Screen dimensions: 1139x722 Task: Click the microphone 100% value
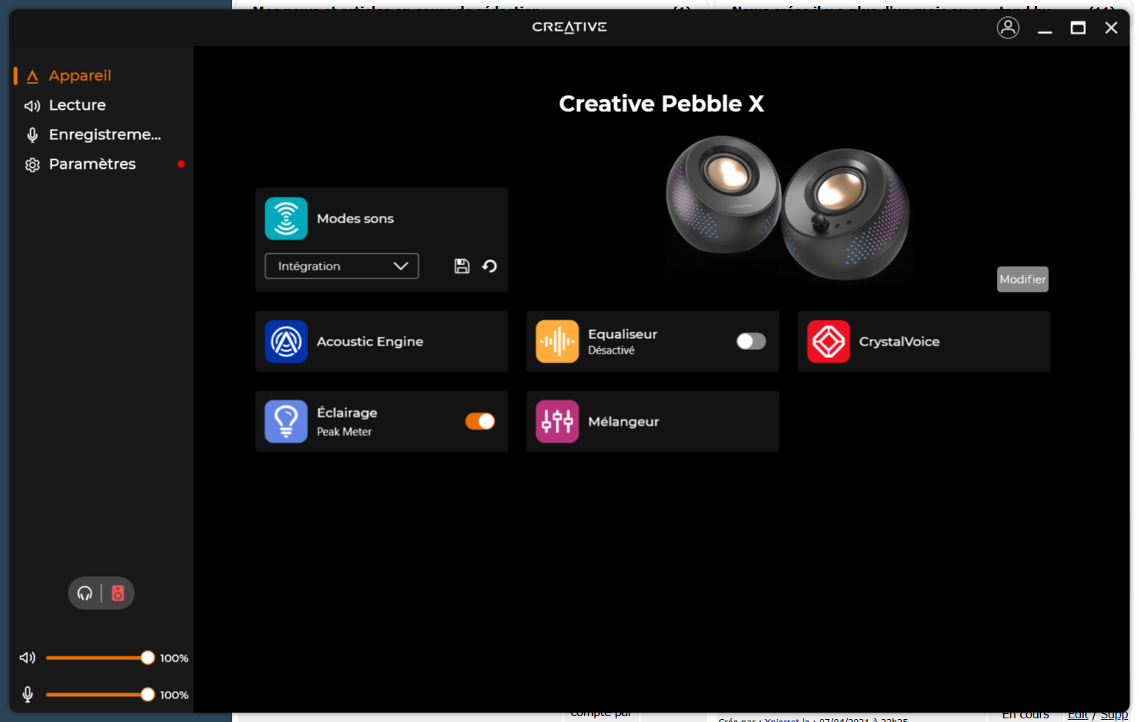tap(174, 695)
